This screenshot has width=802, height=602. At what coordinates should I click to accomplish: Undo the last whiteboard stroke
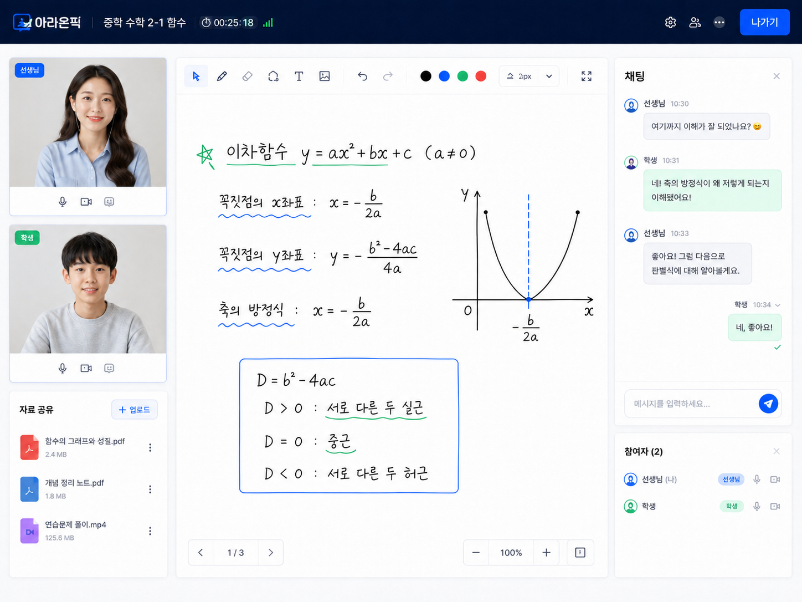(362, 76)
